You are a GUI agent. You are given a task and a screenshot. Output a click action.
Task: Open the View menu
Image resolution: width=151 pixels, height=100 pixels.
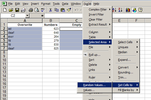click(x=25, y=4)
